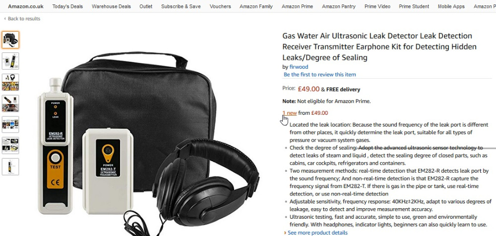496x236 pixels.
Task: Expand See more product details
Action: 317,233
